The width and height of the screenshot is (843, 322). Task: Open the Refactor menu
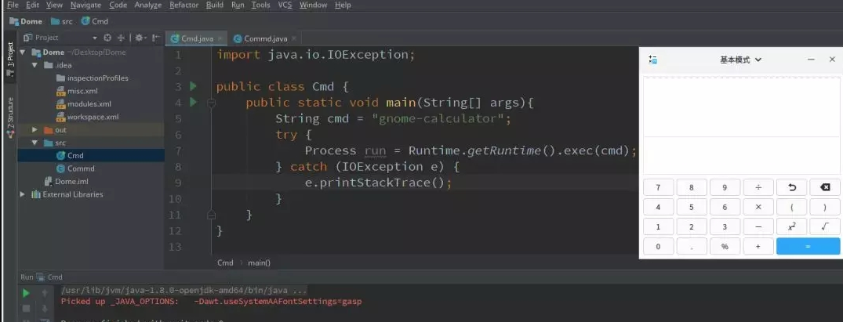pos(183,5)
